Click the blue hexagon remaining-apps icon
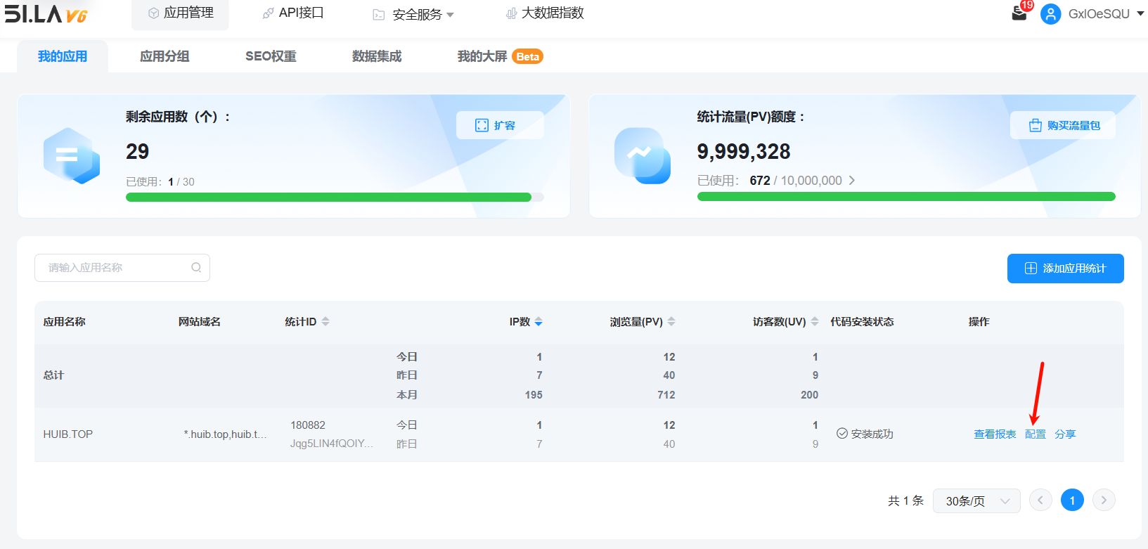This screenshot has width=1148, height=549. (71, 155)
